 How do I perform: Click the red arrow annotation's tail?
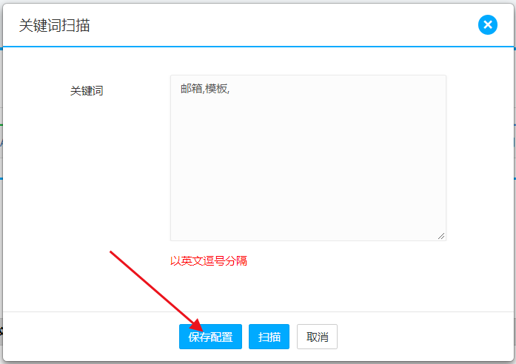(x=112, y=253)
